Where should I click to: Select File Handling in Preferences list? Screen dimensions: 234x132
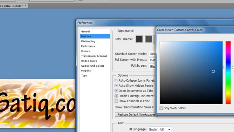coord(88,41)
